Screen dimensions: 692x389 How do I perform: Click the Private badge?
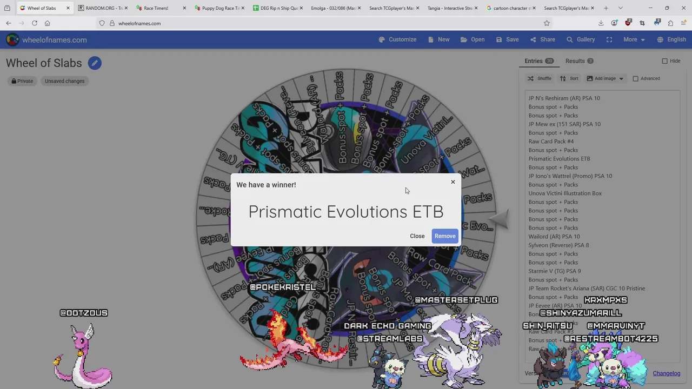point(23,81)
